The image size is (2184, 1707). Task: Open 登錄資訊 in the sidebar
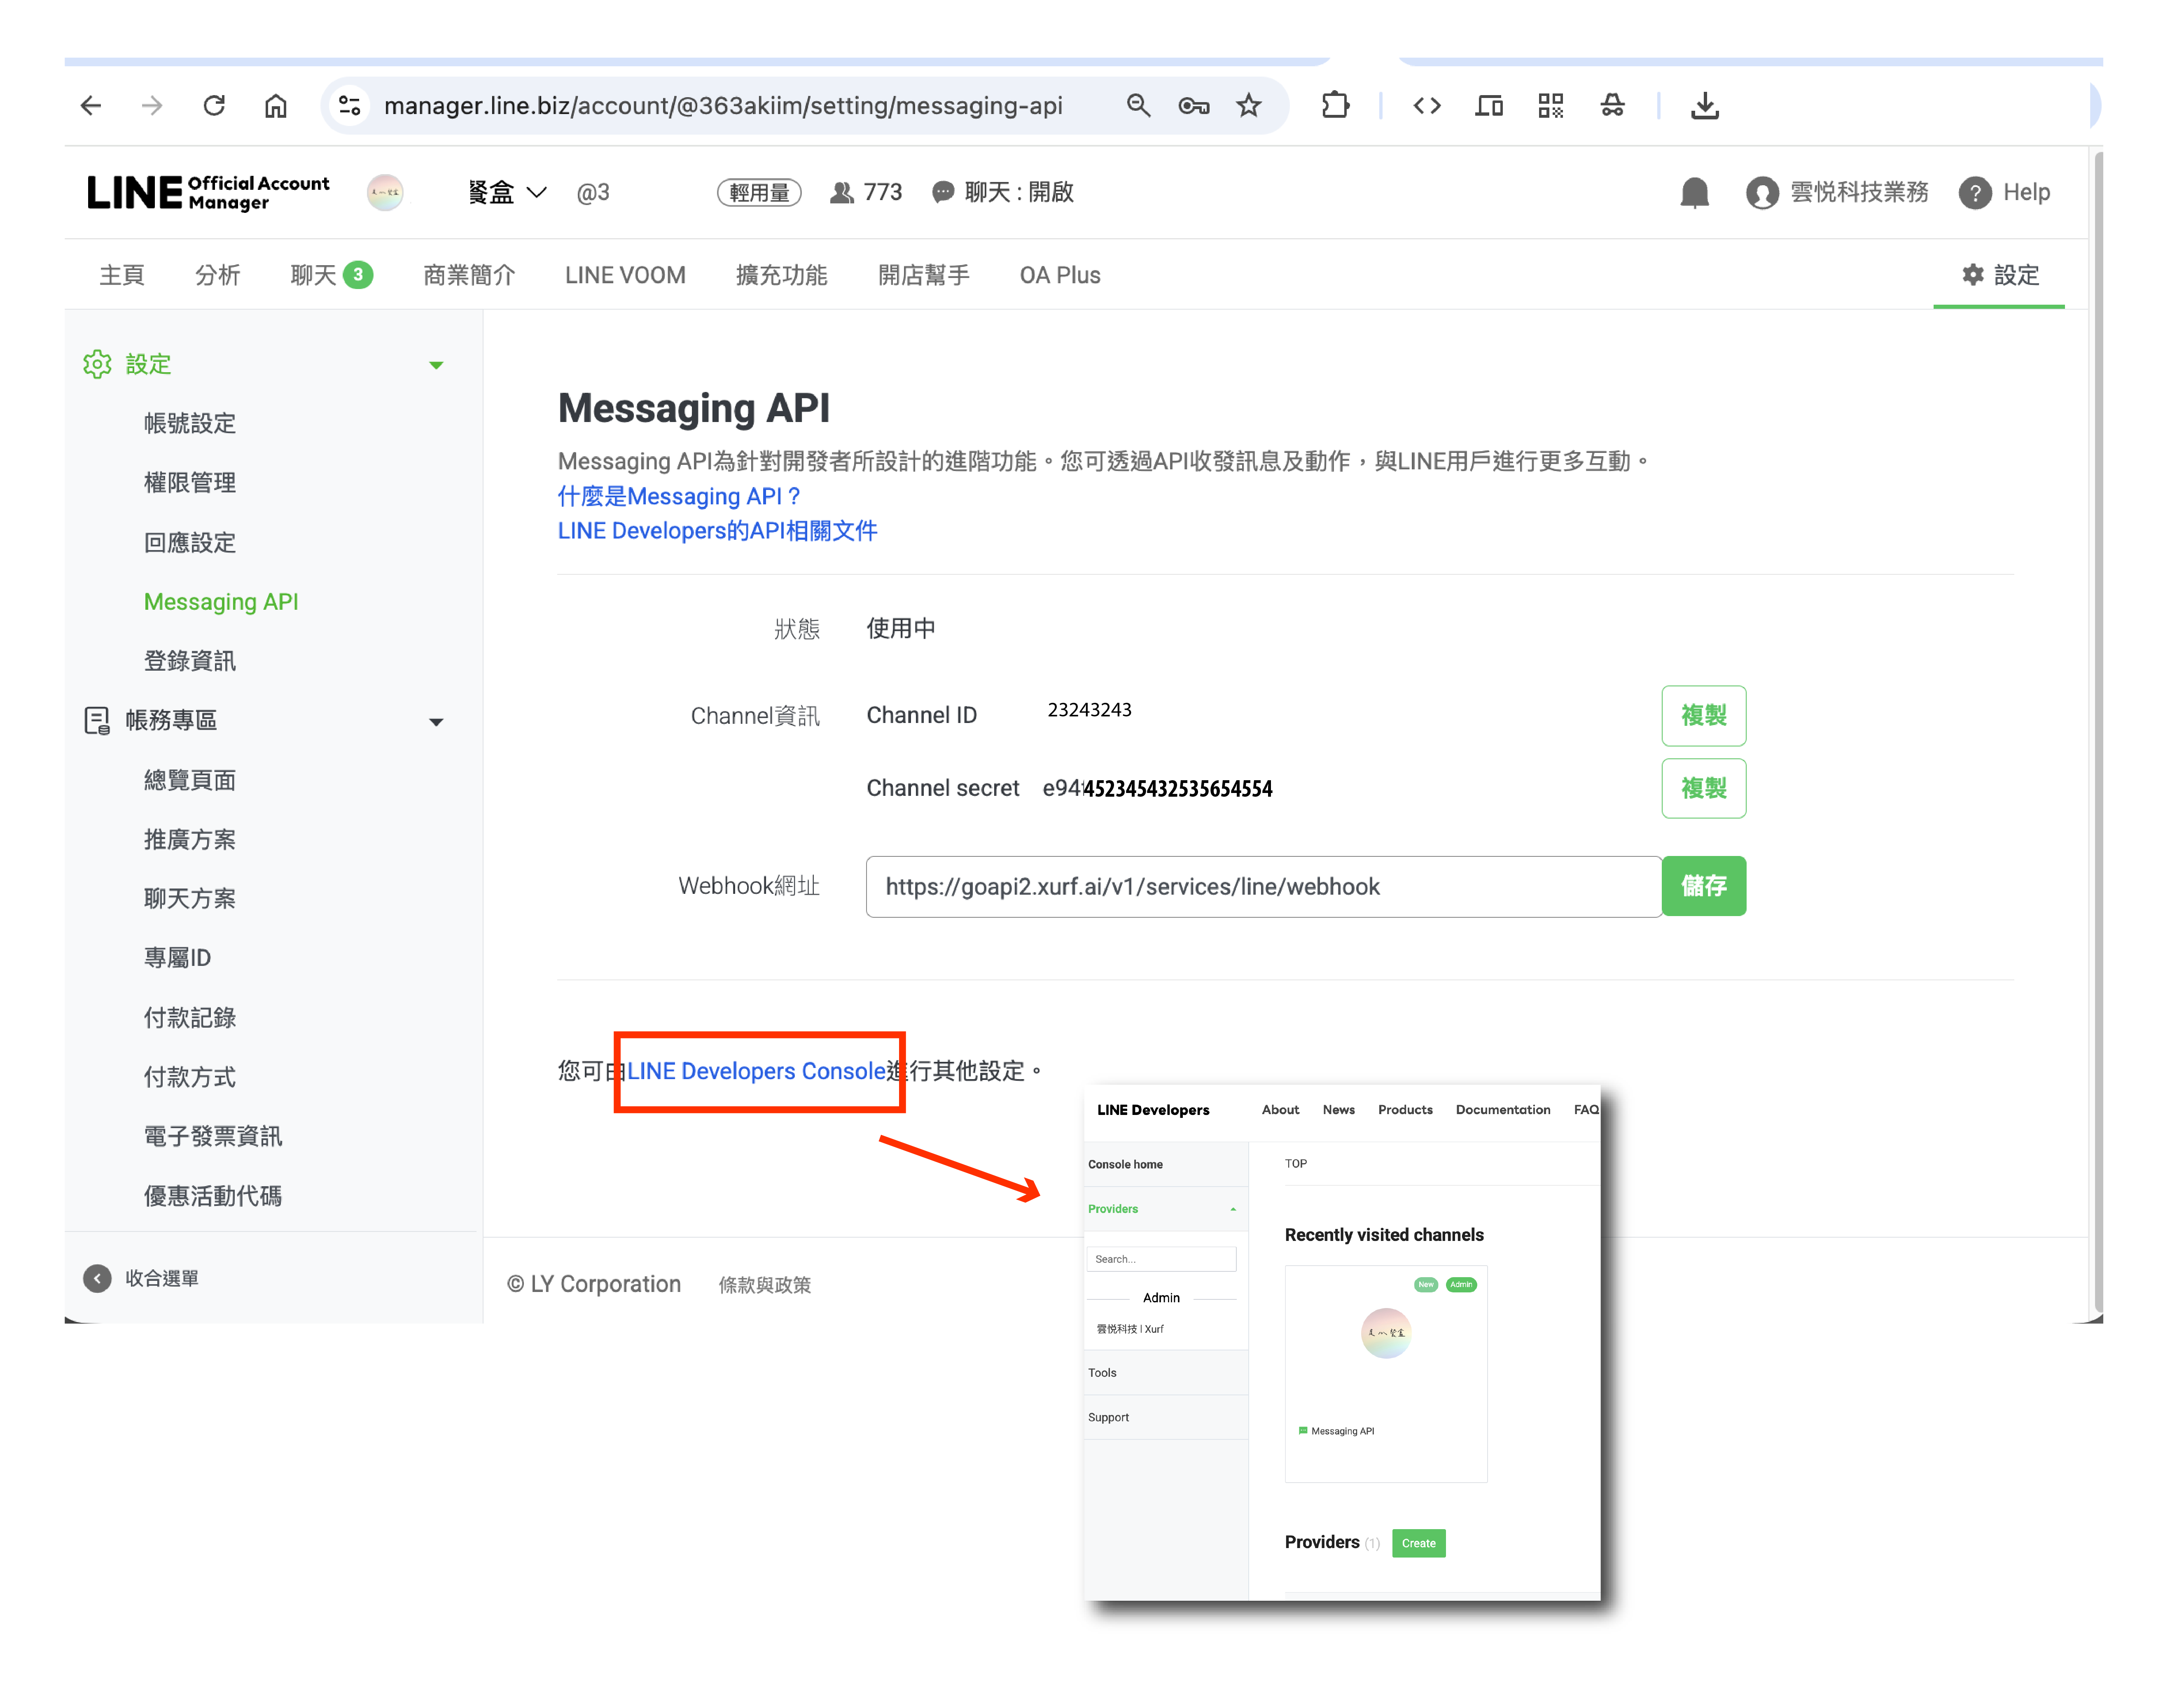[x=190, y=661]
